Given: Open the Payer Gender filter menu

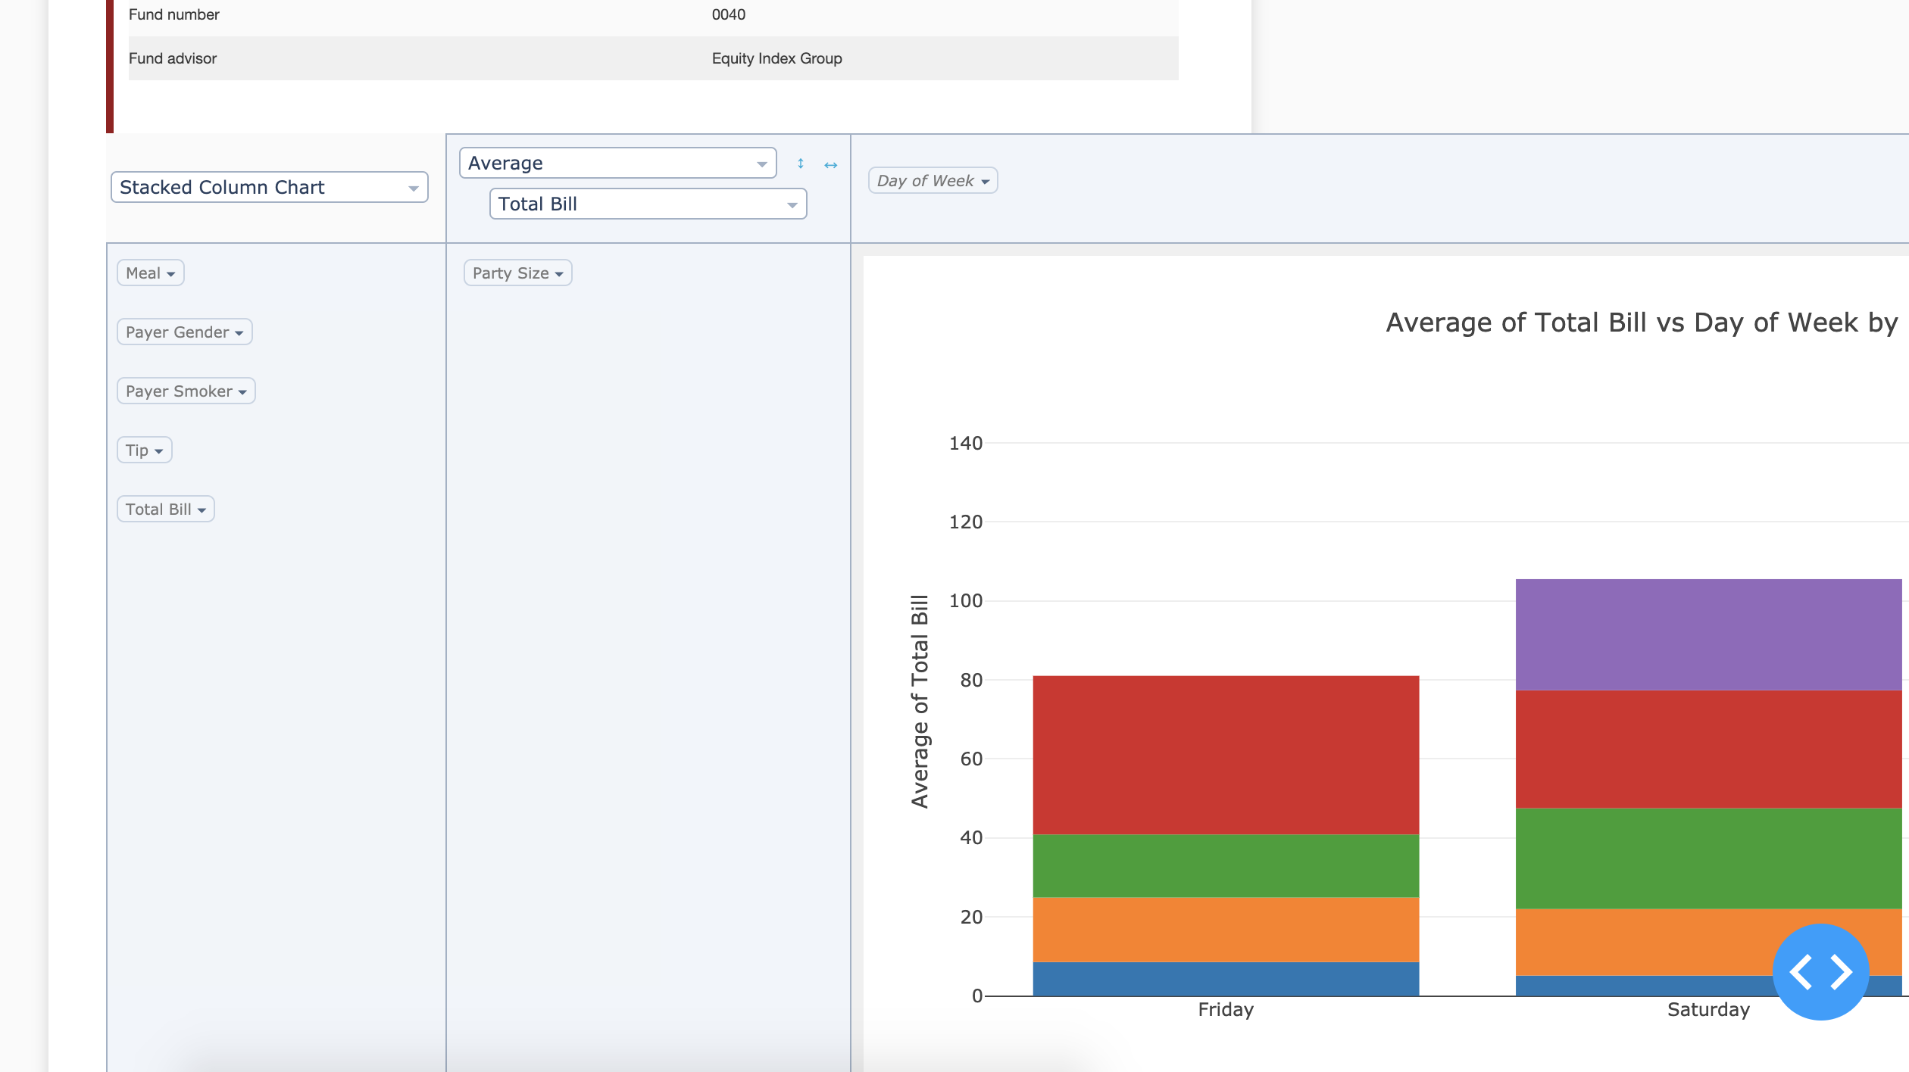Looking at the screenshot, I should [184, 332].
